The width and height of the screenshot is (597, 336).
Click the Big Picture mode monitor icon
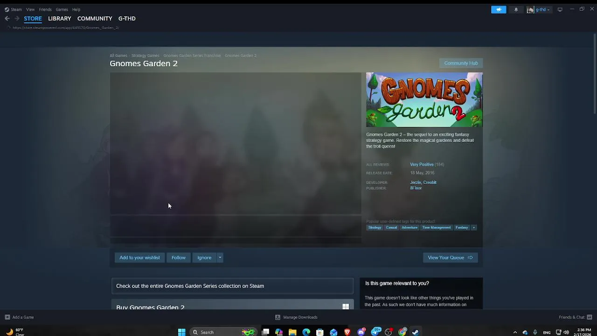coord(560,9)
